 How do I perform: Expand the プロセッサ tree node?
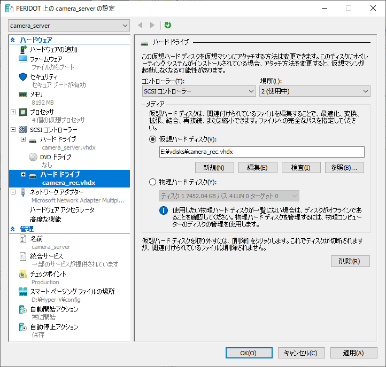pos(13,112)
